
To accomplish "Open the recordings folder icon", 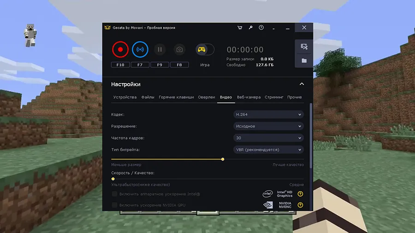I will (x=304, y=60).
